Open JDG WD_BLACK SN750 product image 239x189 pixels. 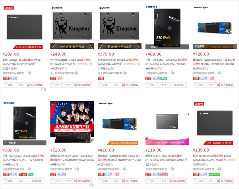(72, 122)
